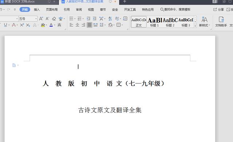Add a new document tab with plus
Viewport: 233px width, 142px height.
[x=125, y=1]
